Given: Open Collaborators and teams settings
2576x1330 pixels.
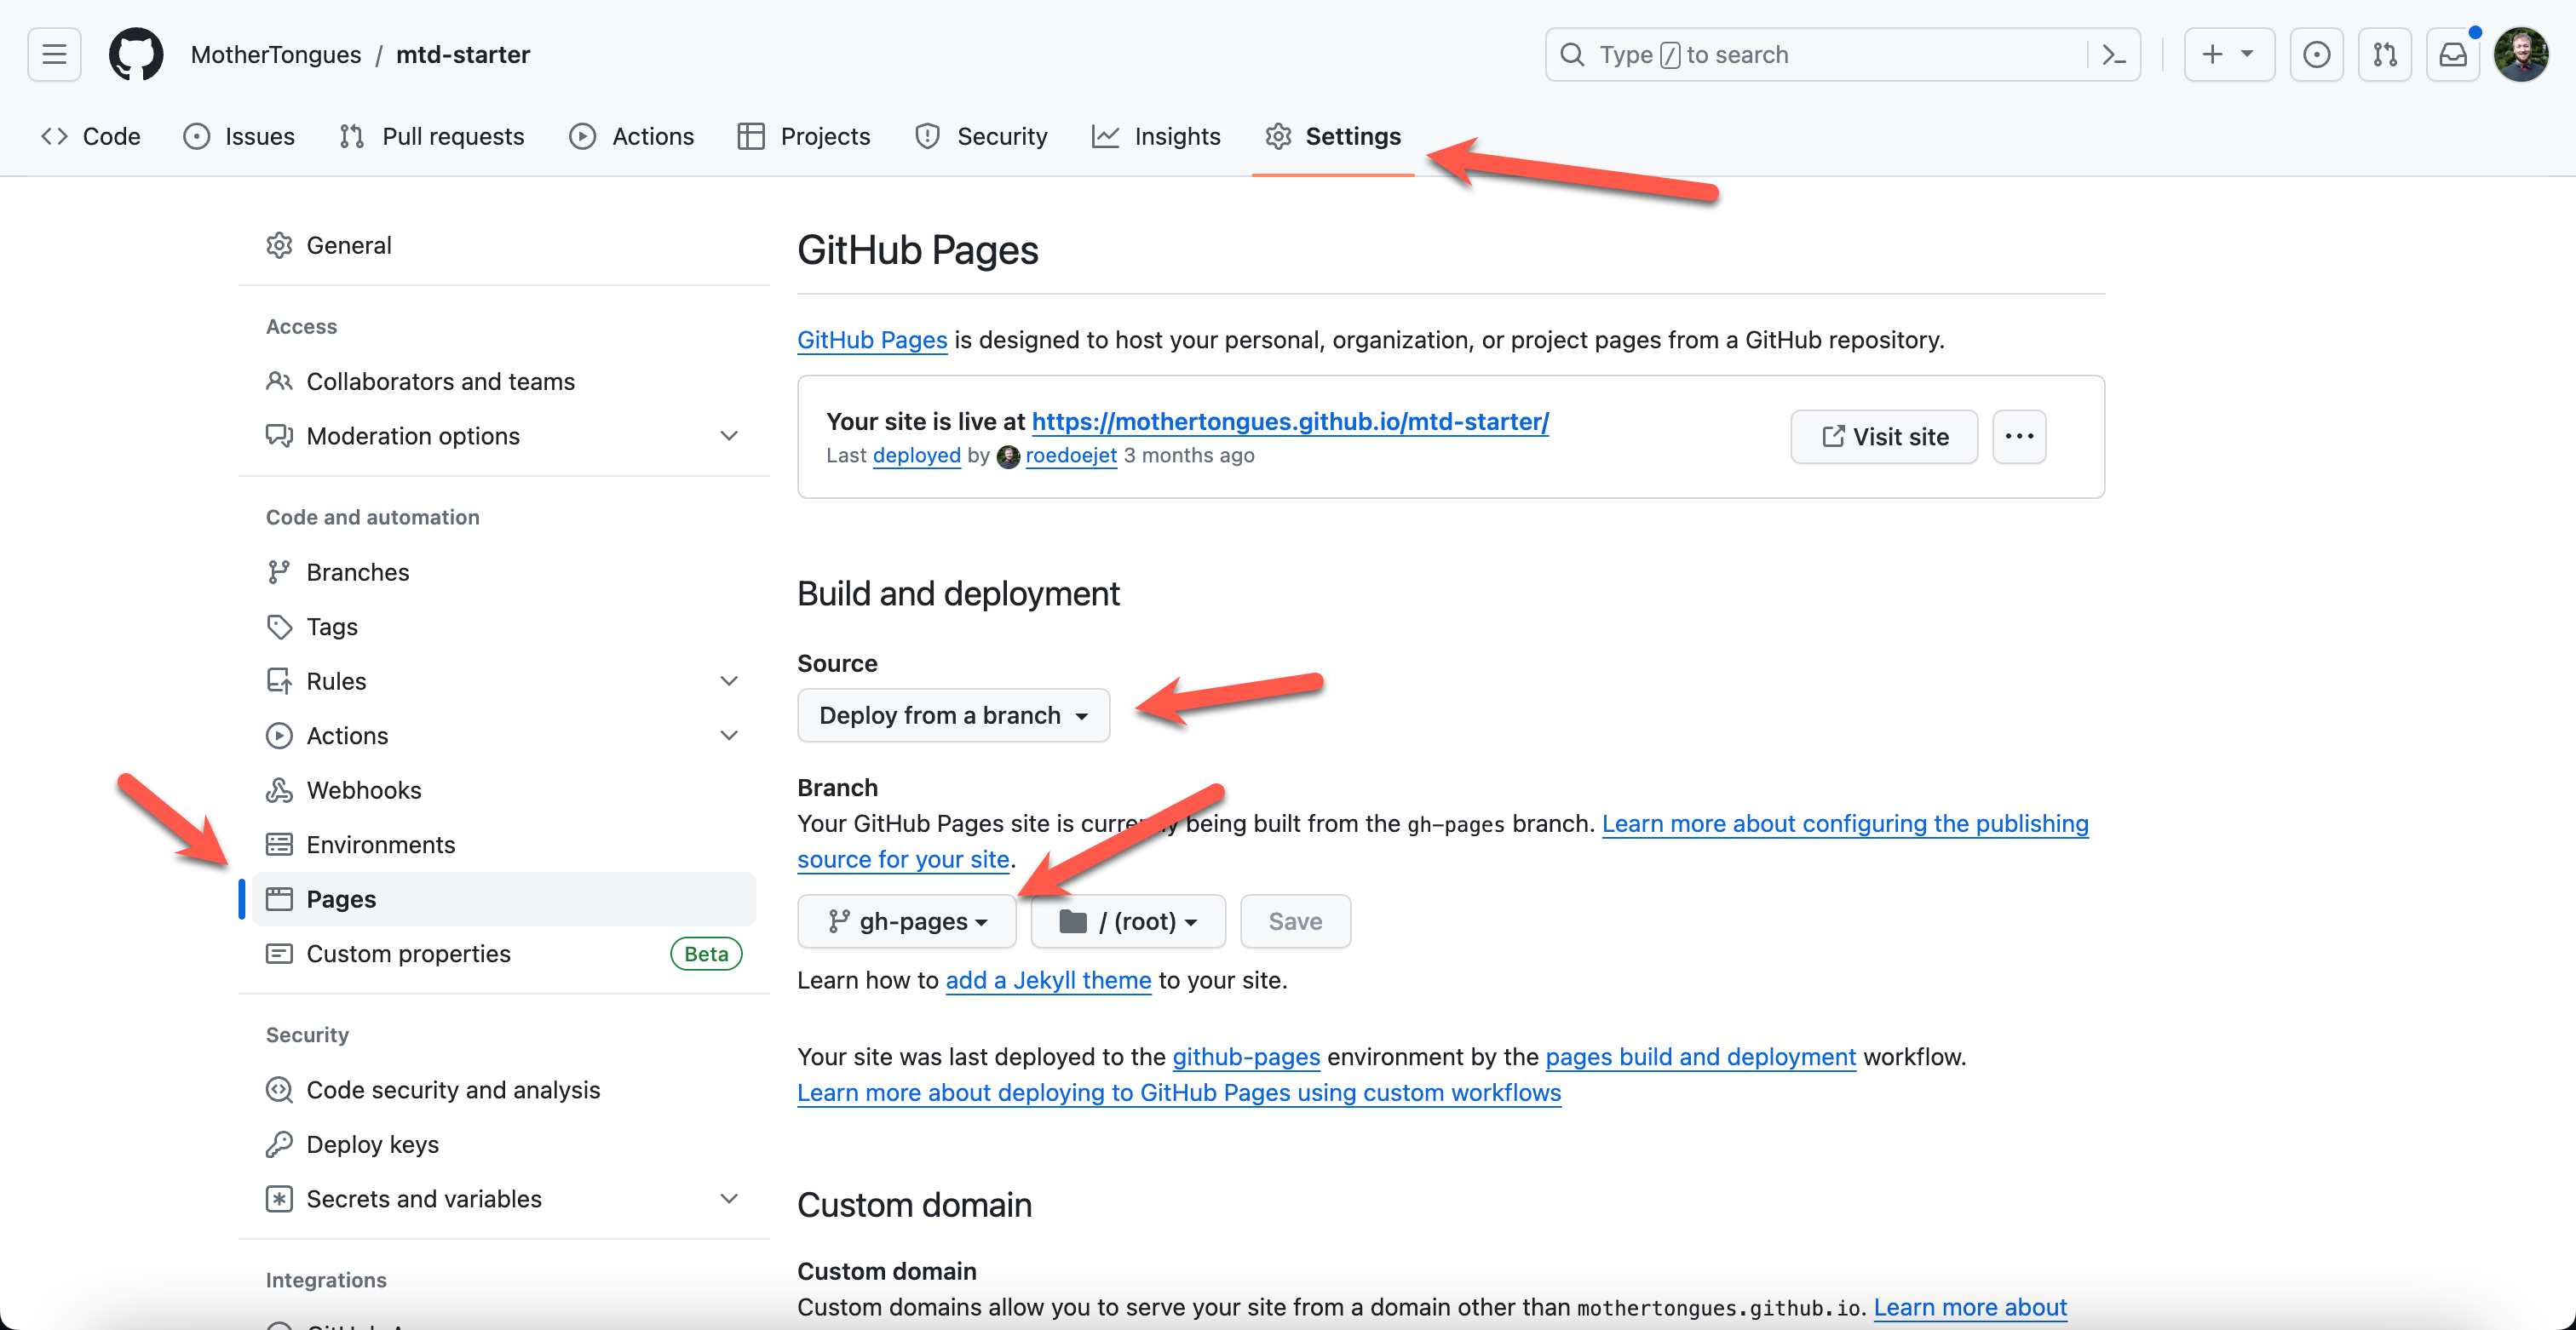Looking at the screenshot, I should pyautogui.click(x=504, y=381).
